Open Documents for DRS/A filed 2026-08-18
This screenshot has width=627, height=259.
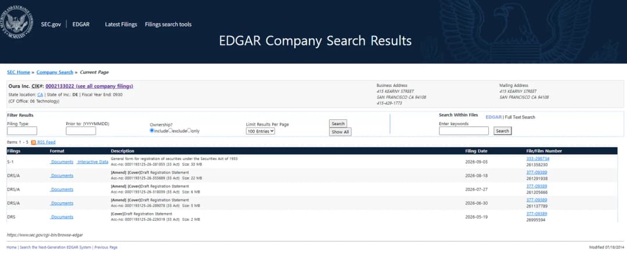[x=62, y=176]
